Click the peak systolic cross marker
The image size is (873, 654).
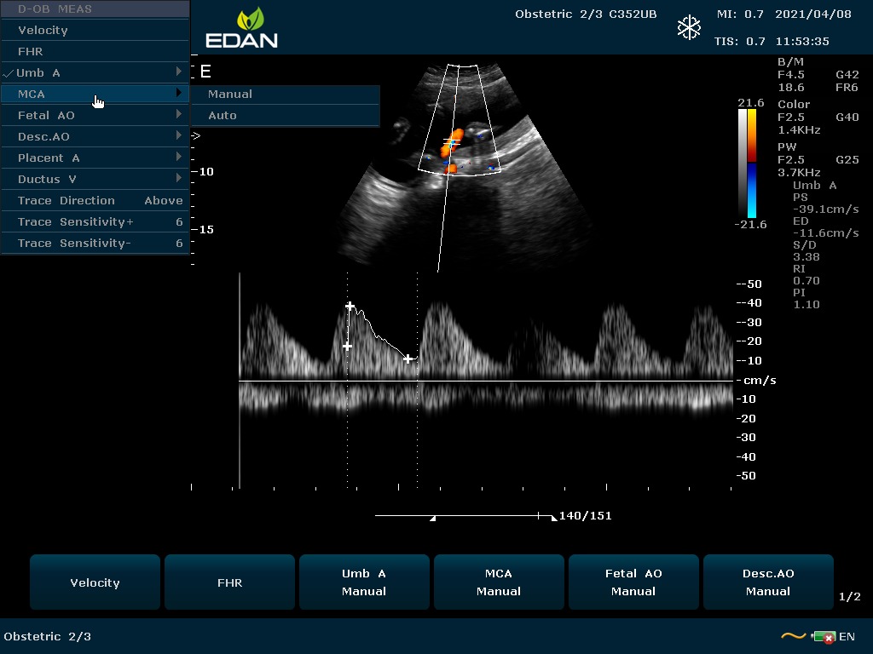point(350,306)
